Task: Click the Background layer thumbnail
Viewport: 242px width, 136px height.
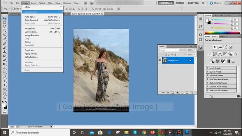Action: (x=165, y=60)
